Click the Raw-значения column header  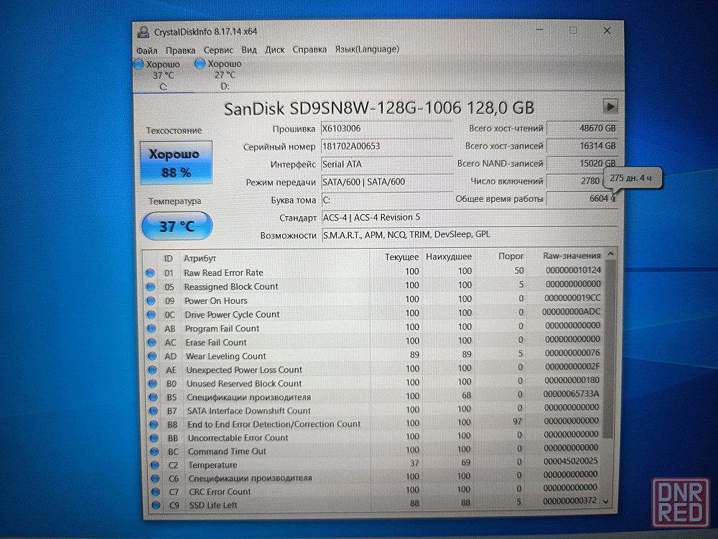(572, 256)
